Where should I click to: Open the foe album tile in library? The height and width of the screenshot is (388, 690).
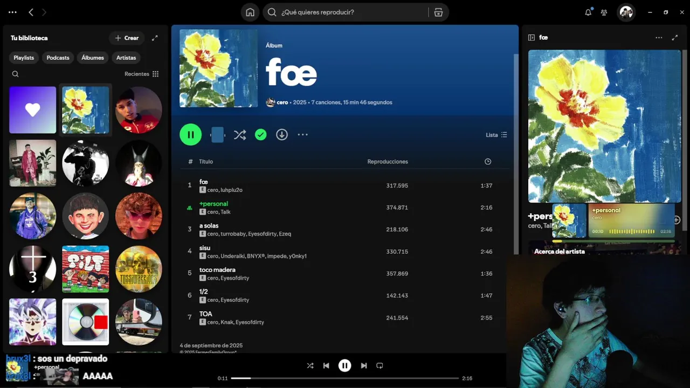tap(86, 110)
